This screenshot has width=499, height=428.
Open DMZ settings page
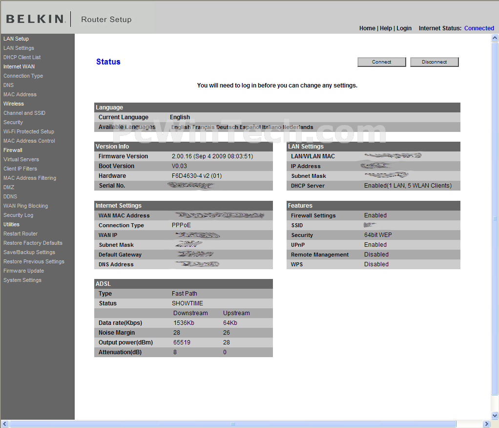(x=9, y=187)
